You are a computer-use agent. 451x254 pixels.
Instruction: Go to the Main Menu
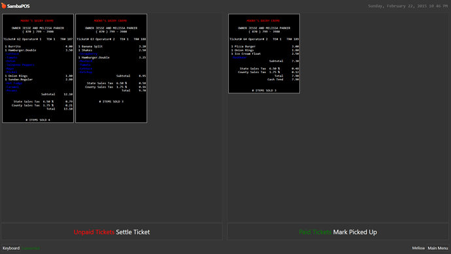[437, 248]
